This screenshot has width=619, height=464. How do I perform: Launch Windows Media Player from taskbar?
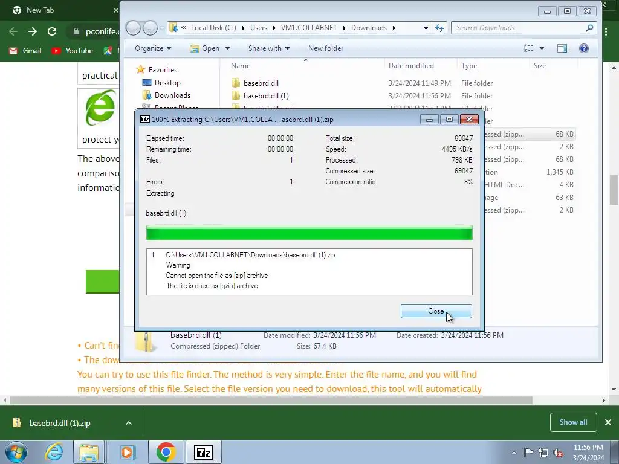[x=127, y=452]
